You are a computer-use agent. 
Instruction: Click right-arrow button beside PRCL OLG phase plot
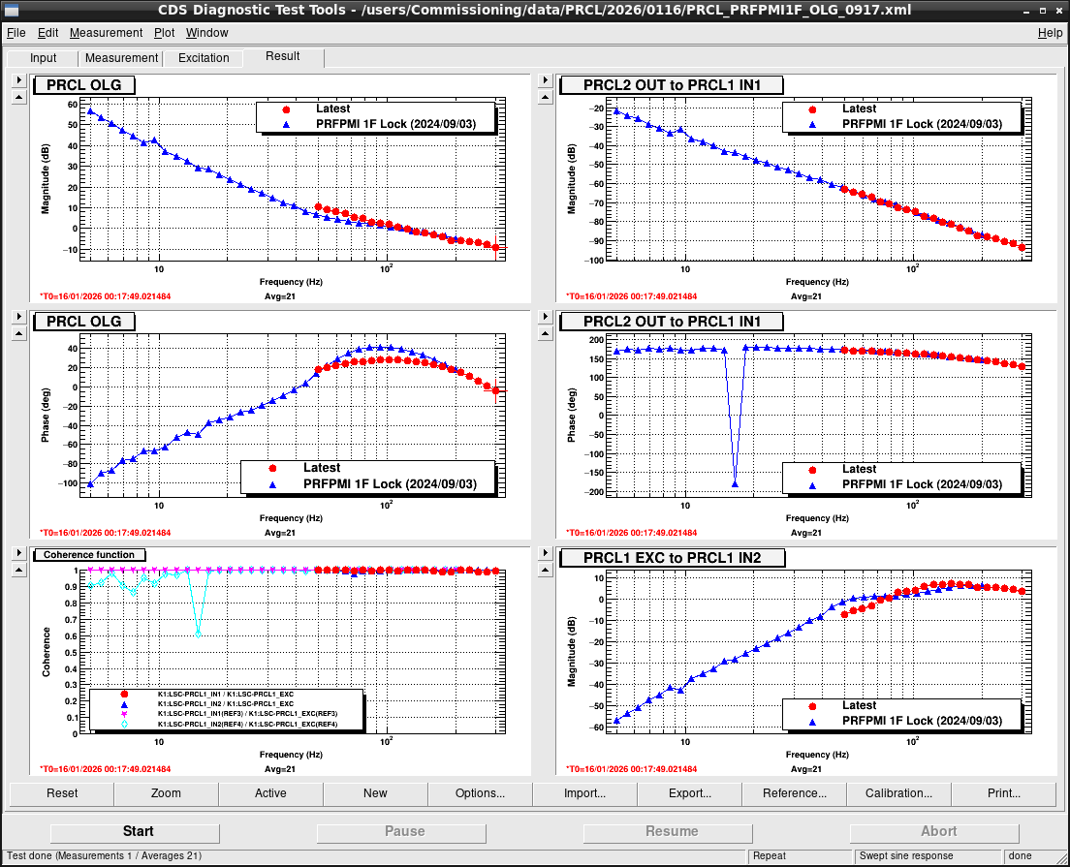18,317
